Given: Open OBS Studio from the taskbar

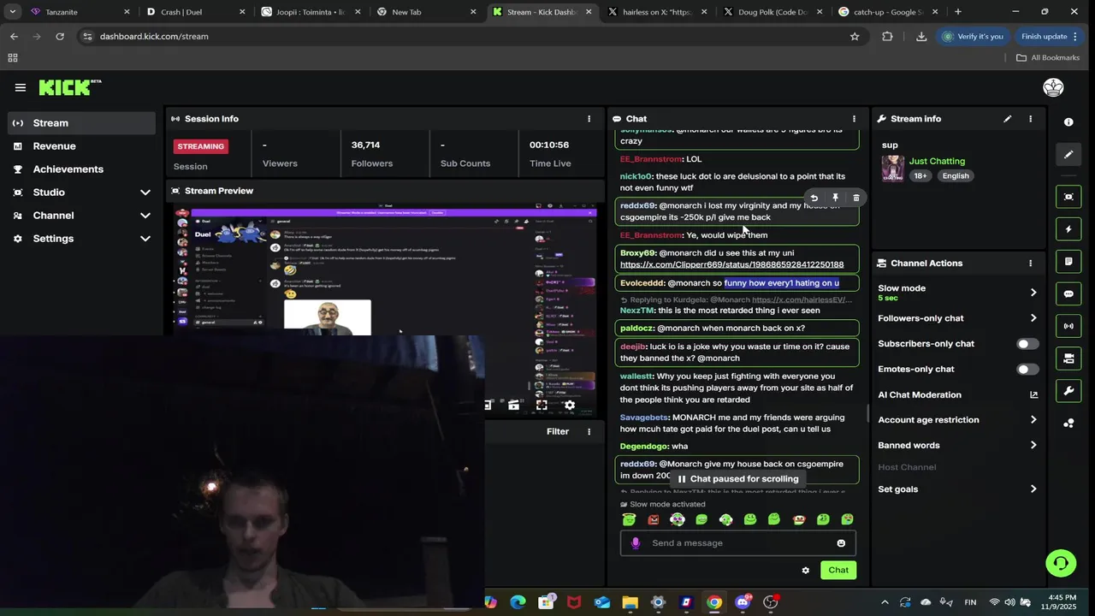Looking at the screenshot, I should click(771, 602).
